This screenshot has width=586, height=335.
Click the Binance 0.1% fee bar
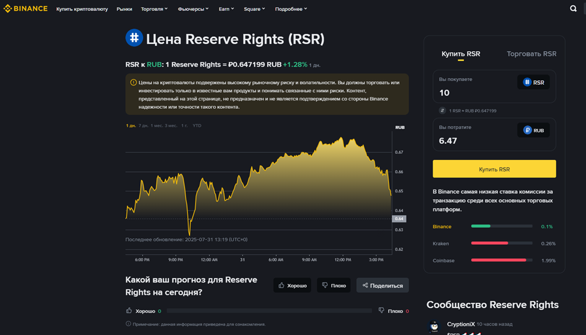502,226
